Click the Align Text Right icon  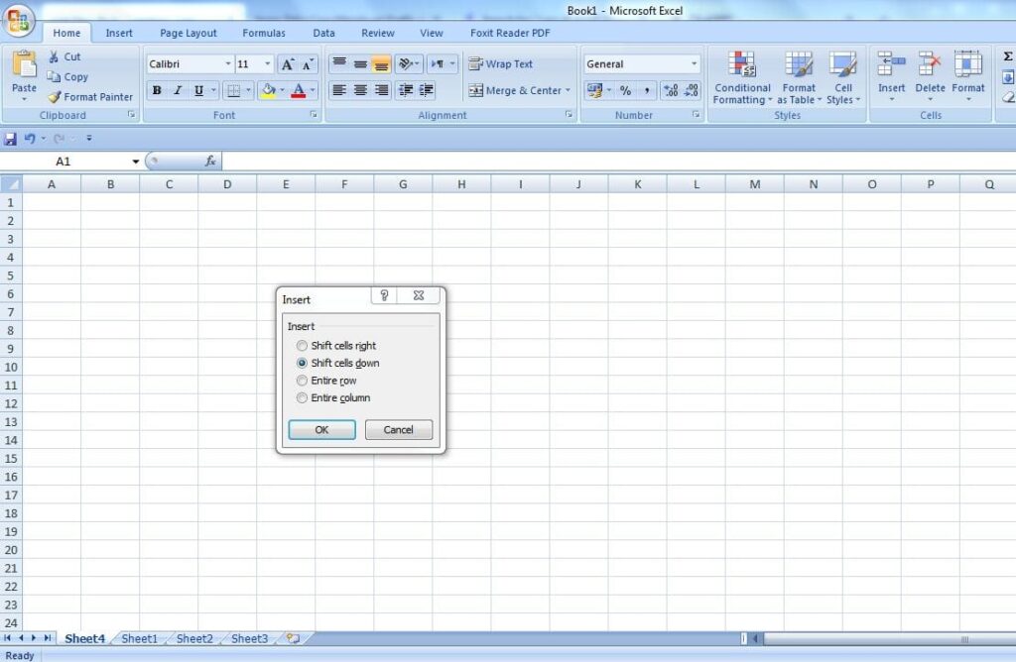[381, 90]
